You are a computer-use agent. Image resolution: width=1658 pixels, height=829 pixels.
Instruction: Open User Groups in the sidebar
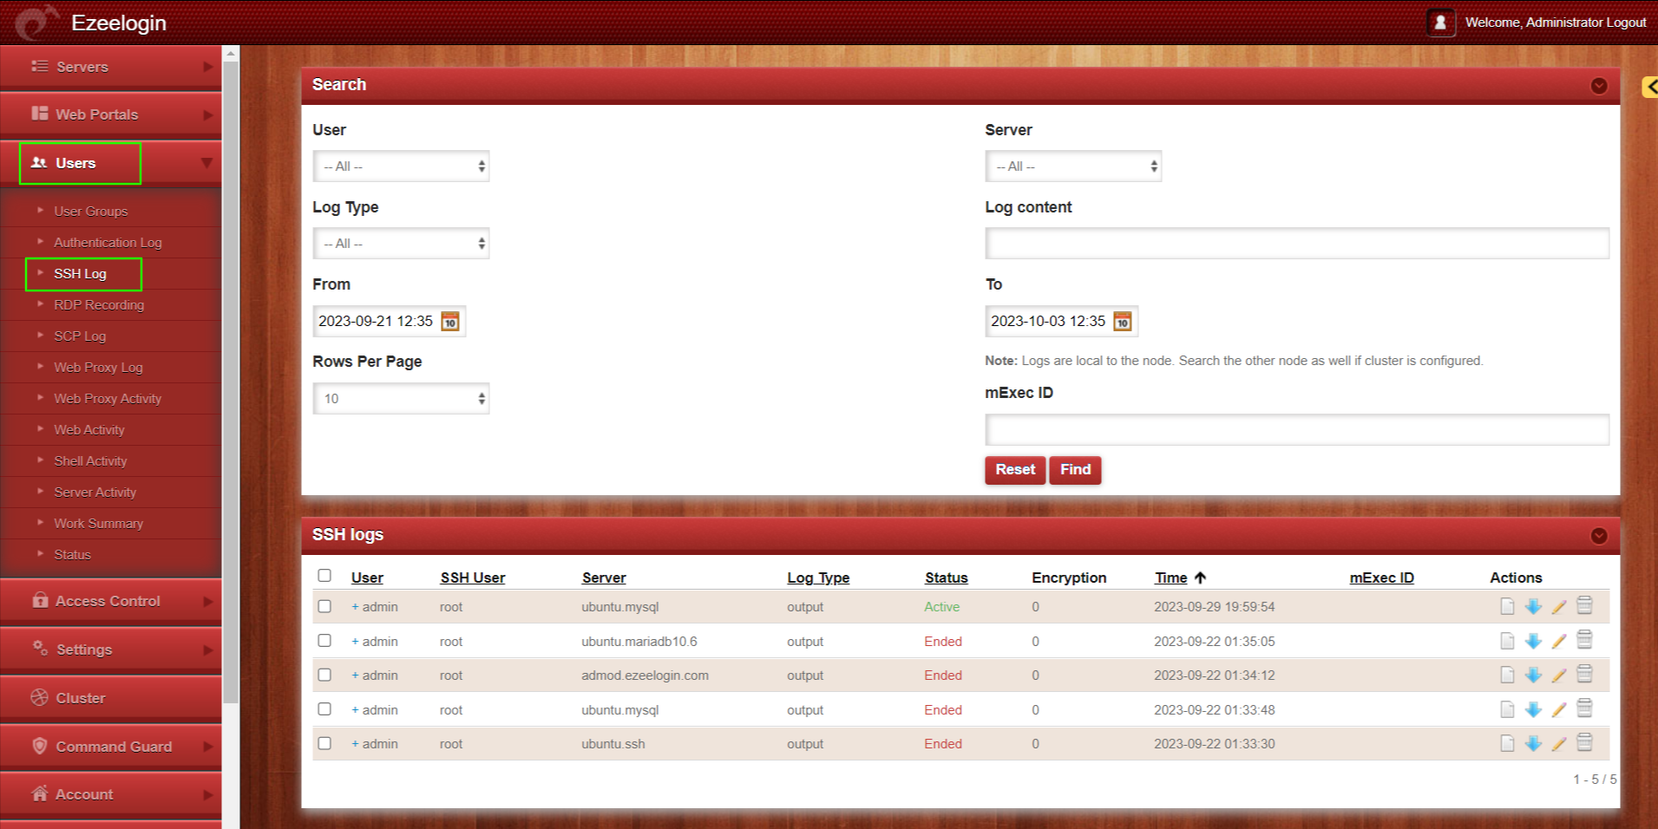point(90,211)
